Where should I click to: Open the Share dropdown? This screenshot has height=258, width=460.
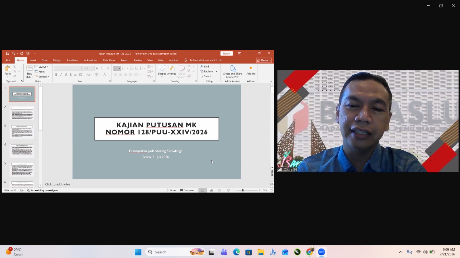(x=264, y=60)
